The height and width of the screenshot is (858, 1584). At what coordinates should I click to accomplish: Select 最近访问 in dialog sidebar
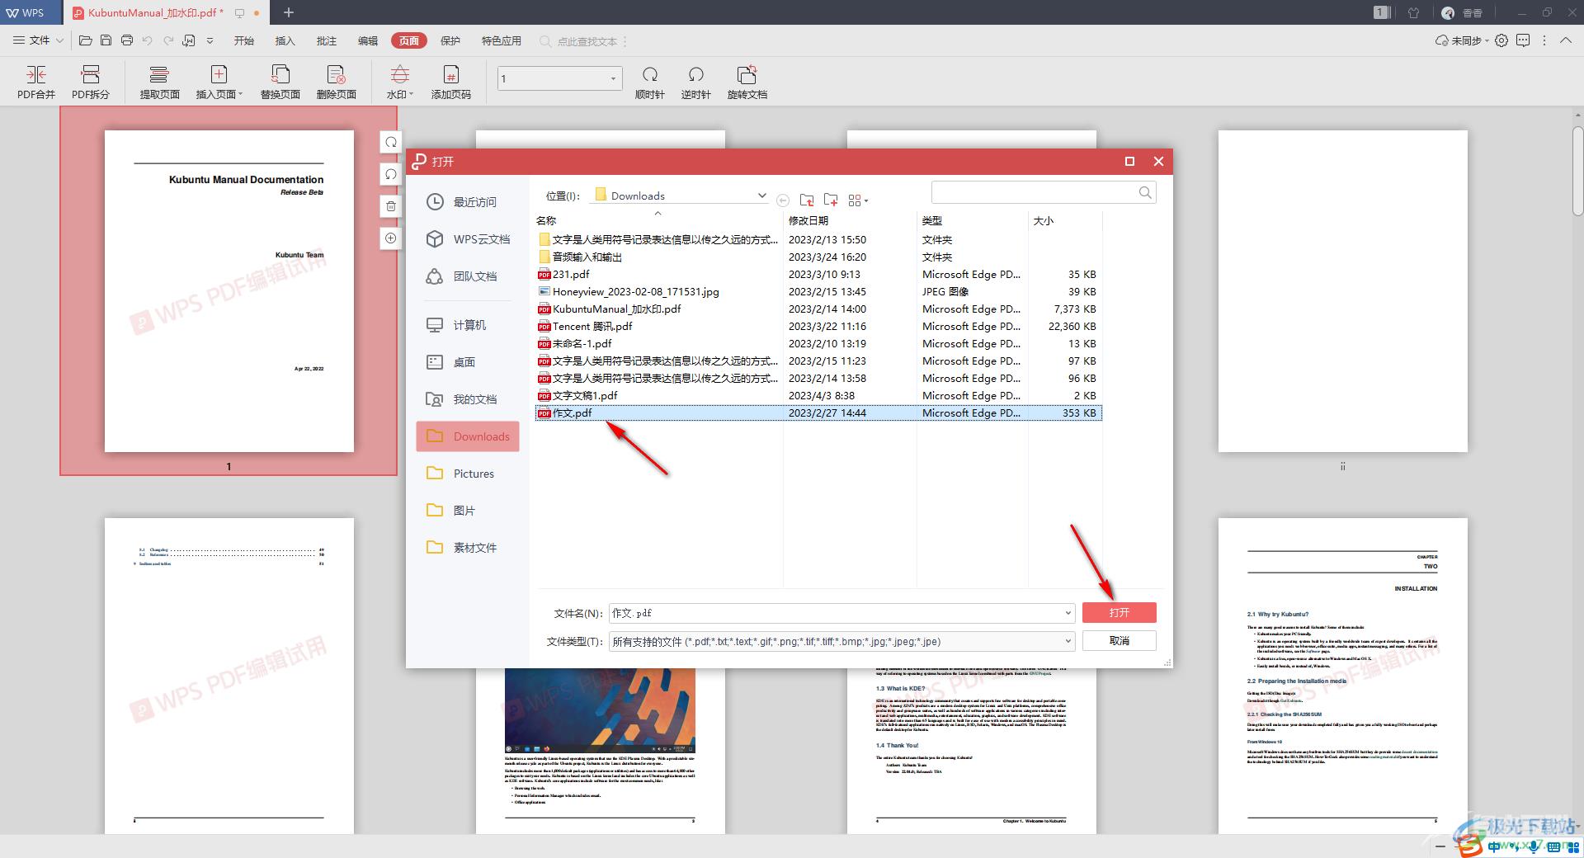(467, 202)
